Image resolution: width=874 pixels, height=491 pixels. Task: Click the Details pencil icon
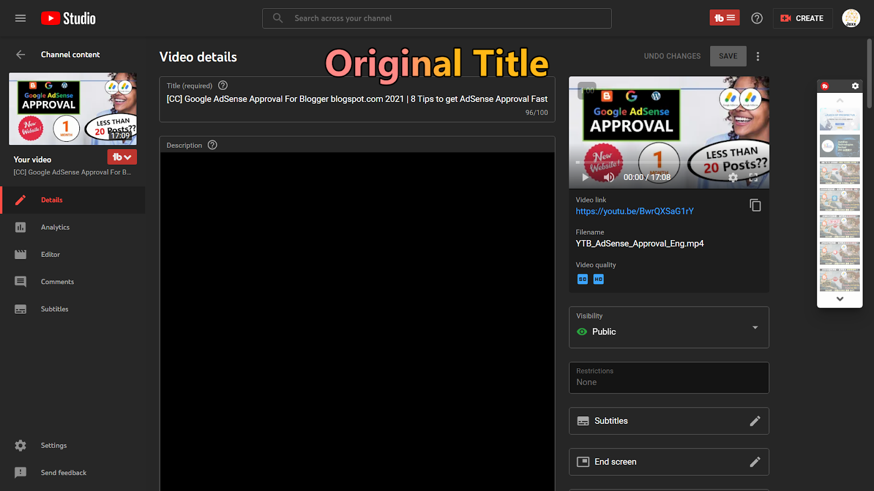point(20,200)
